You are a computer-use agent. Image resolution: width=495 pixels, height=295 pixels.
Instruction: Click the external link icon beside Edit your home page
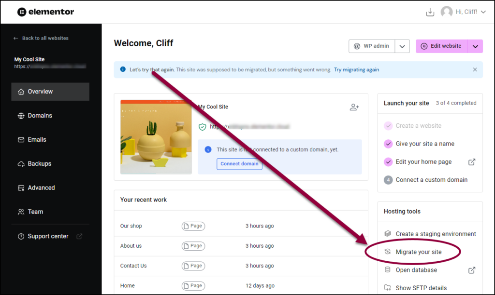(x=471, y=162)
